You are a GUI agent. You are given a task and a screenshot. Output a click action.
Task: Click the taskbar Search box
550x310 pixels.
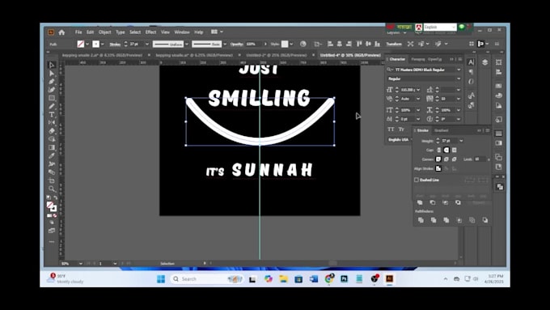click(x=207, y=278)
